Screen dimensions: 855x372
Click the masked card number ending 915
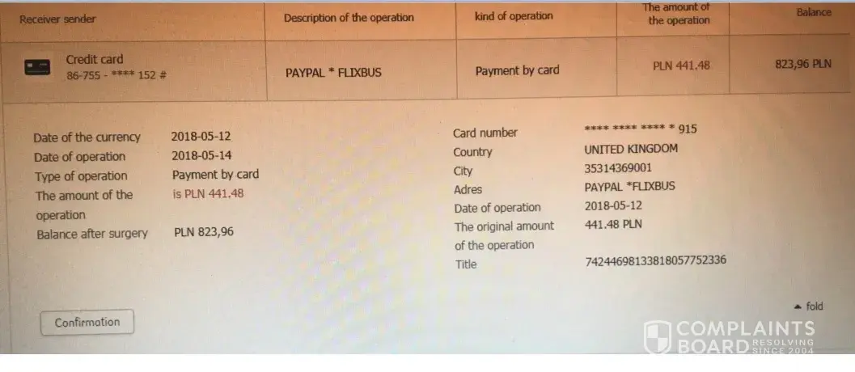pos(640,129)
